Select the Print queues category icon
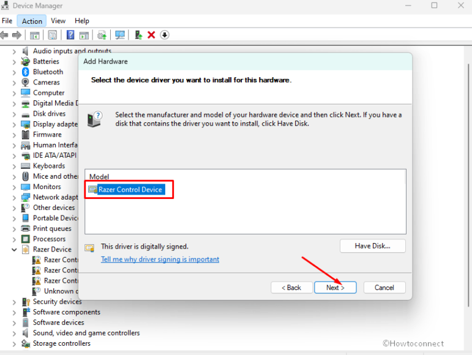Screen dimensions: 472x355 (25, 228)
